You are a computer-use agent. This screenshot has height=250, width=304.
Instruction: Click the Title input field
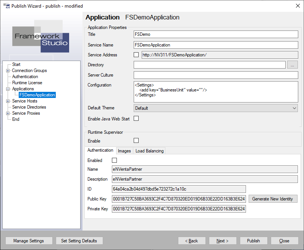pos(216,34)
